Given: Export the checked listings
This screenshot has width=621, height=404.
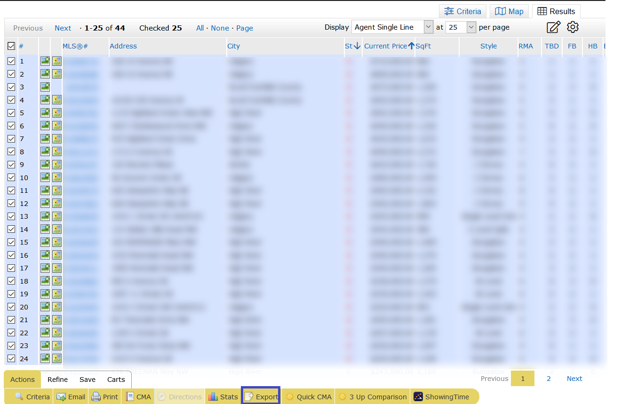Looking at the screenshot, I should 261,396.
